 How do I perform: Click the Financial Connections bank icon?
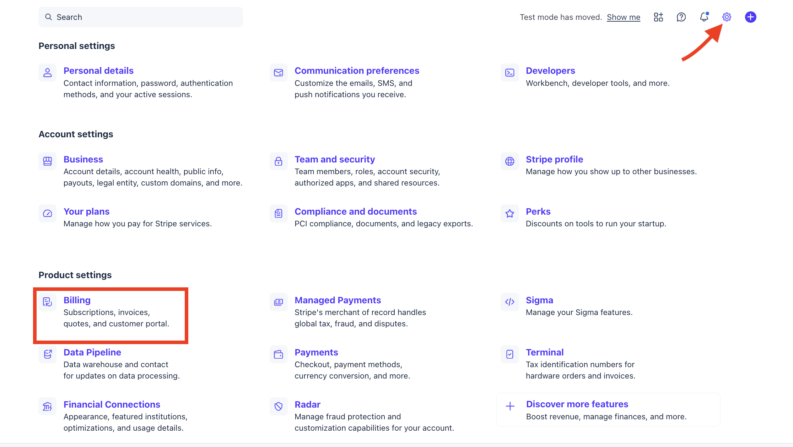[48, 406]
